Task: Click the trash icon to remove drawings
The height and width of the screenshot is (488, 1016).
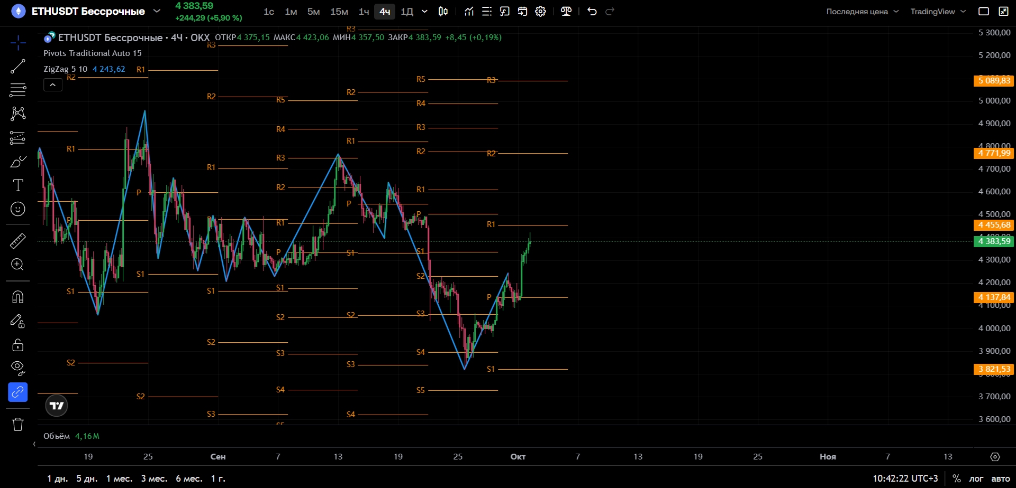Action: pyautogui.click(x=18, y=424)
